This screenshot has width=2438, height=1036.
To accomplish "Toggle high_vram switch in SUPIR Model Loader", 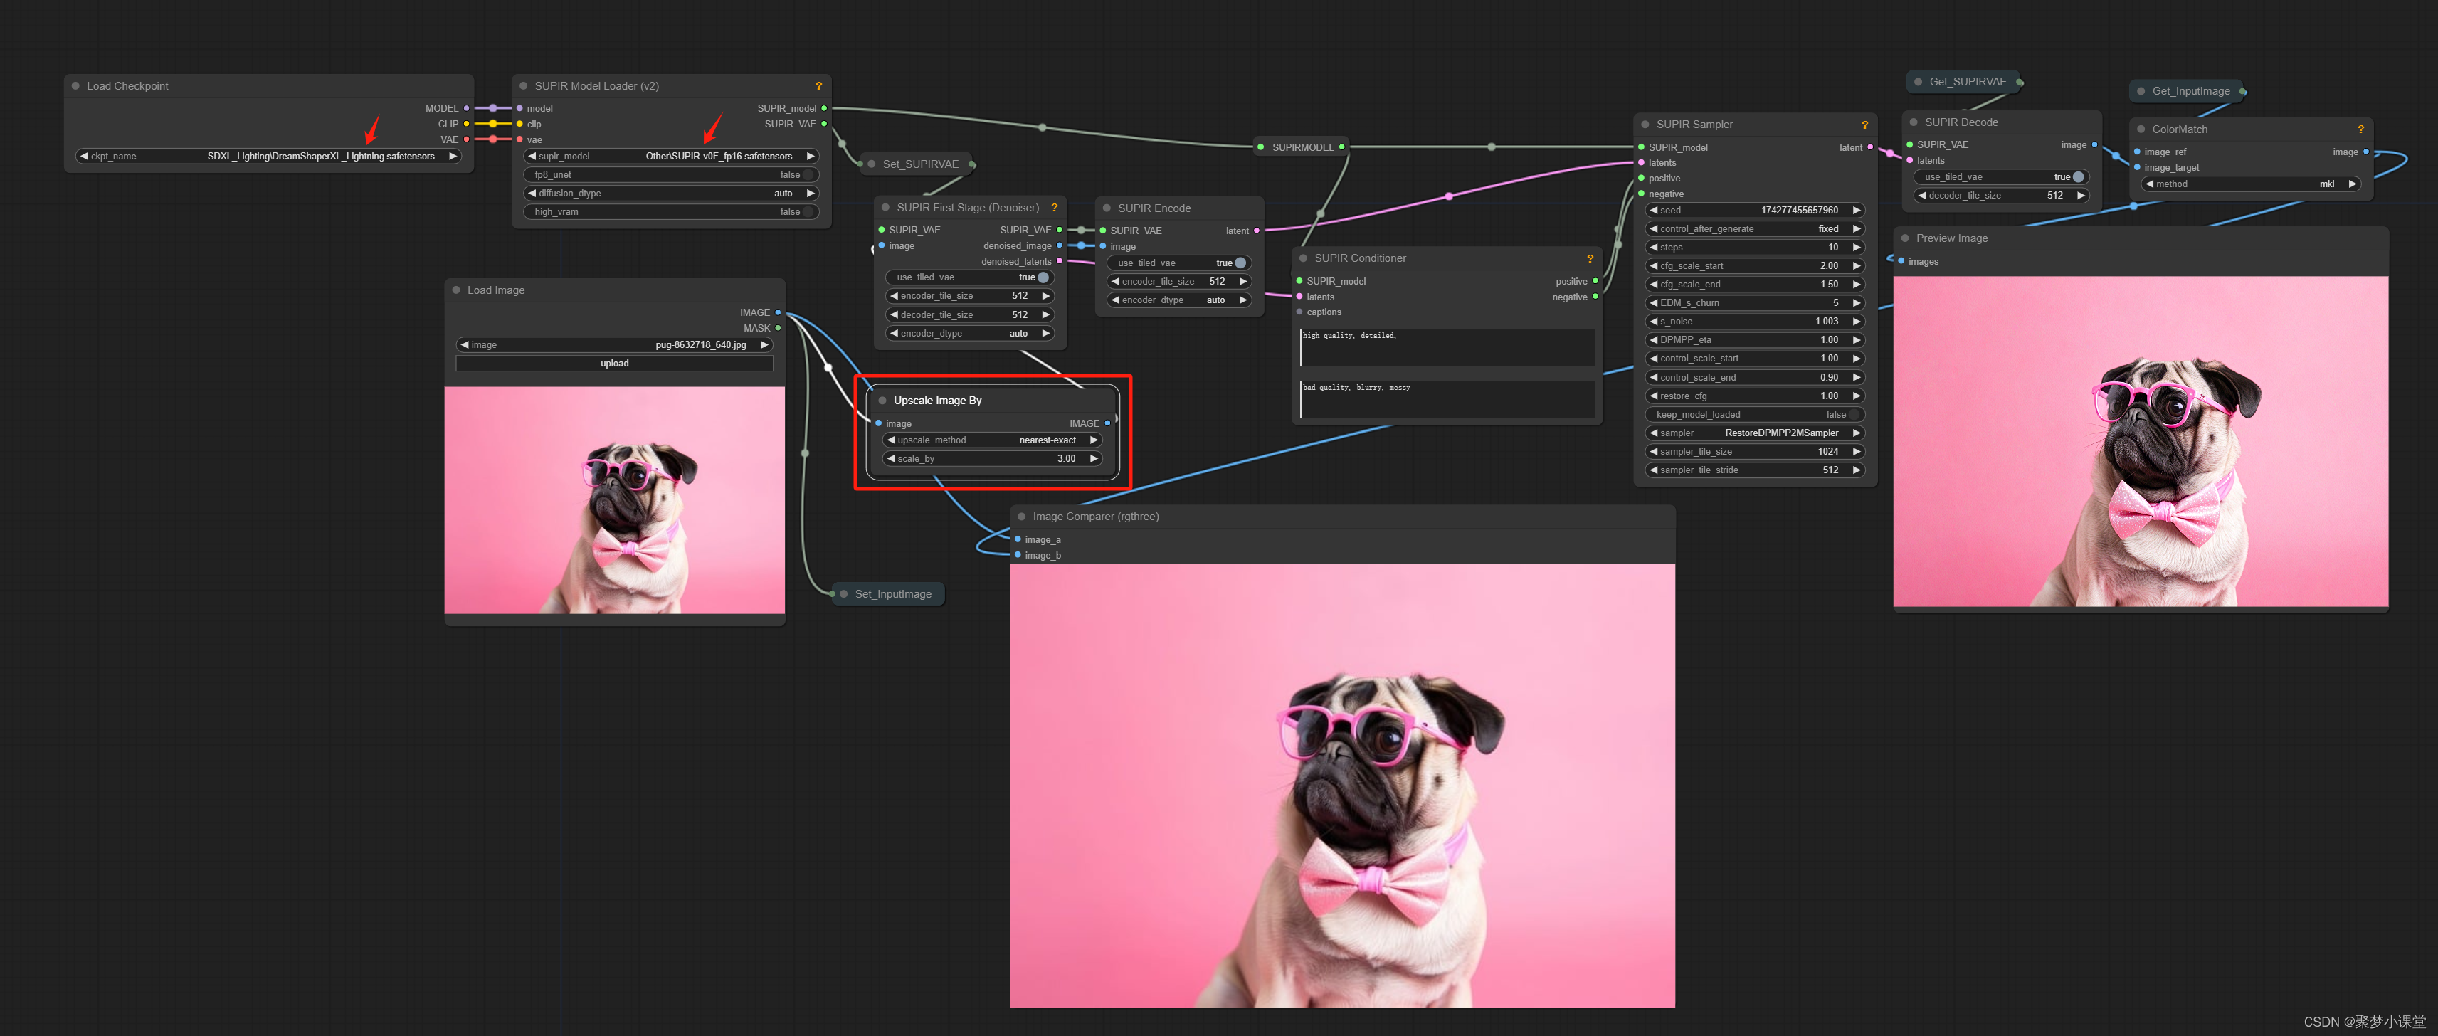I will [808, 212].
